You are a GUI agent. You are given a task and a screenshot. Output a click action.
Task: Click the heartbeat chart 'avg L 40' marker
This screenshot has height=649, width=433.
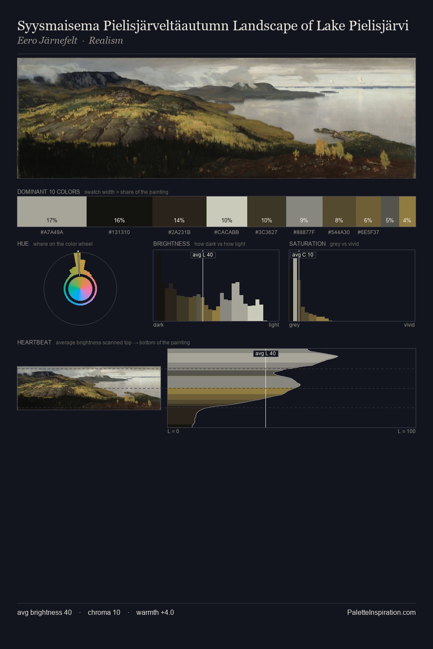click(265, 353)
